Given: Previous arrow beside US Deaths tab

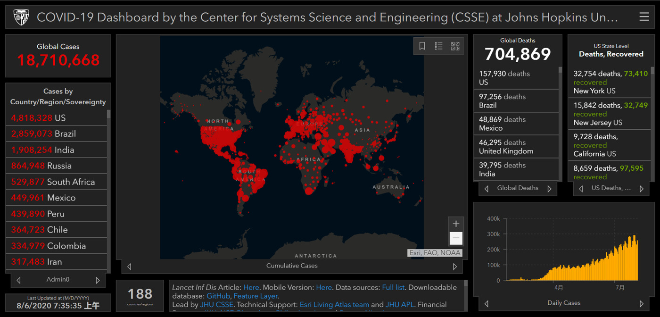Looking at the screenshot, I should [x=581, y=189].
